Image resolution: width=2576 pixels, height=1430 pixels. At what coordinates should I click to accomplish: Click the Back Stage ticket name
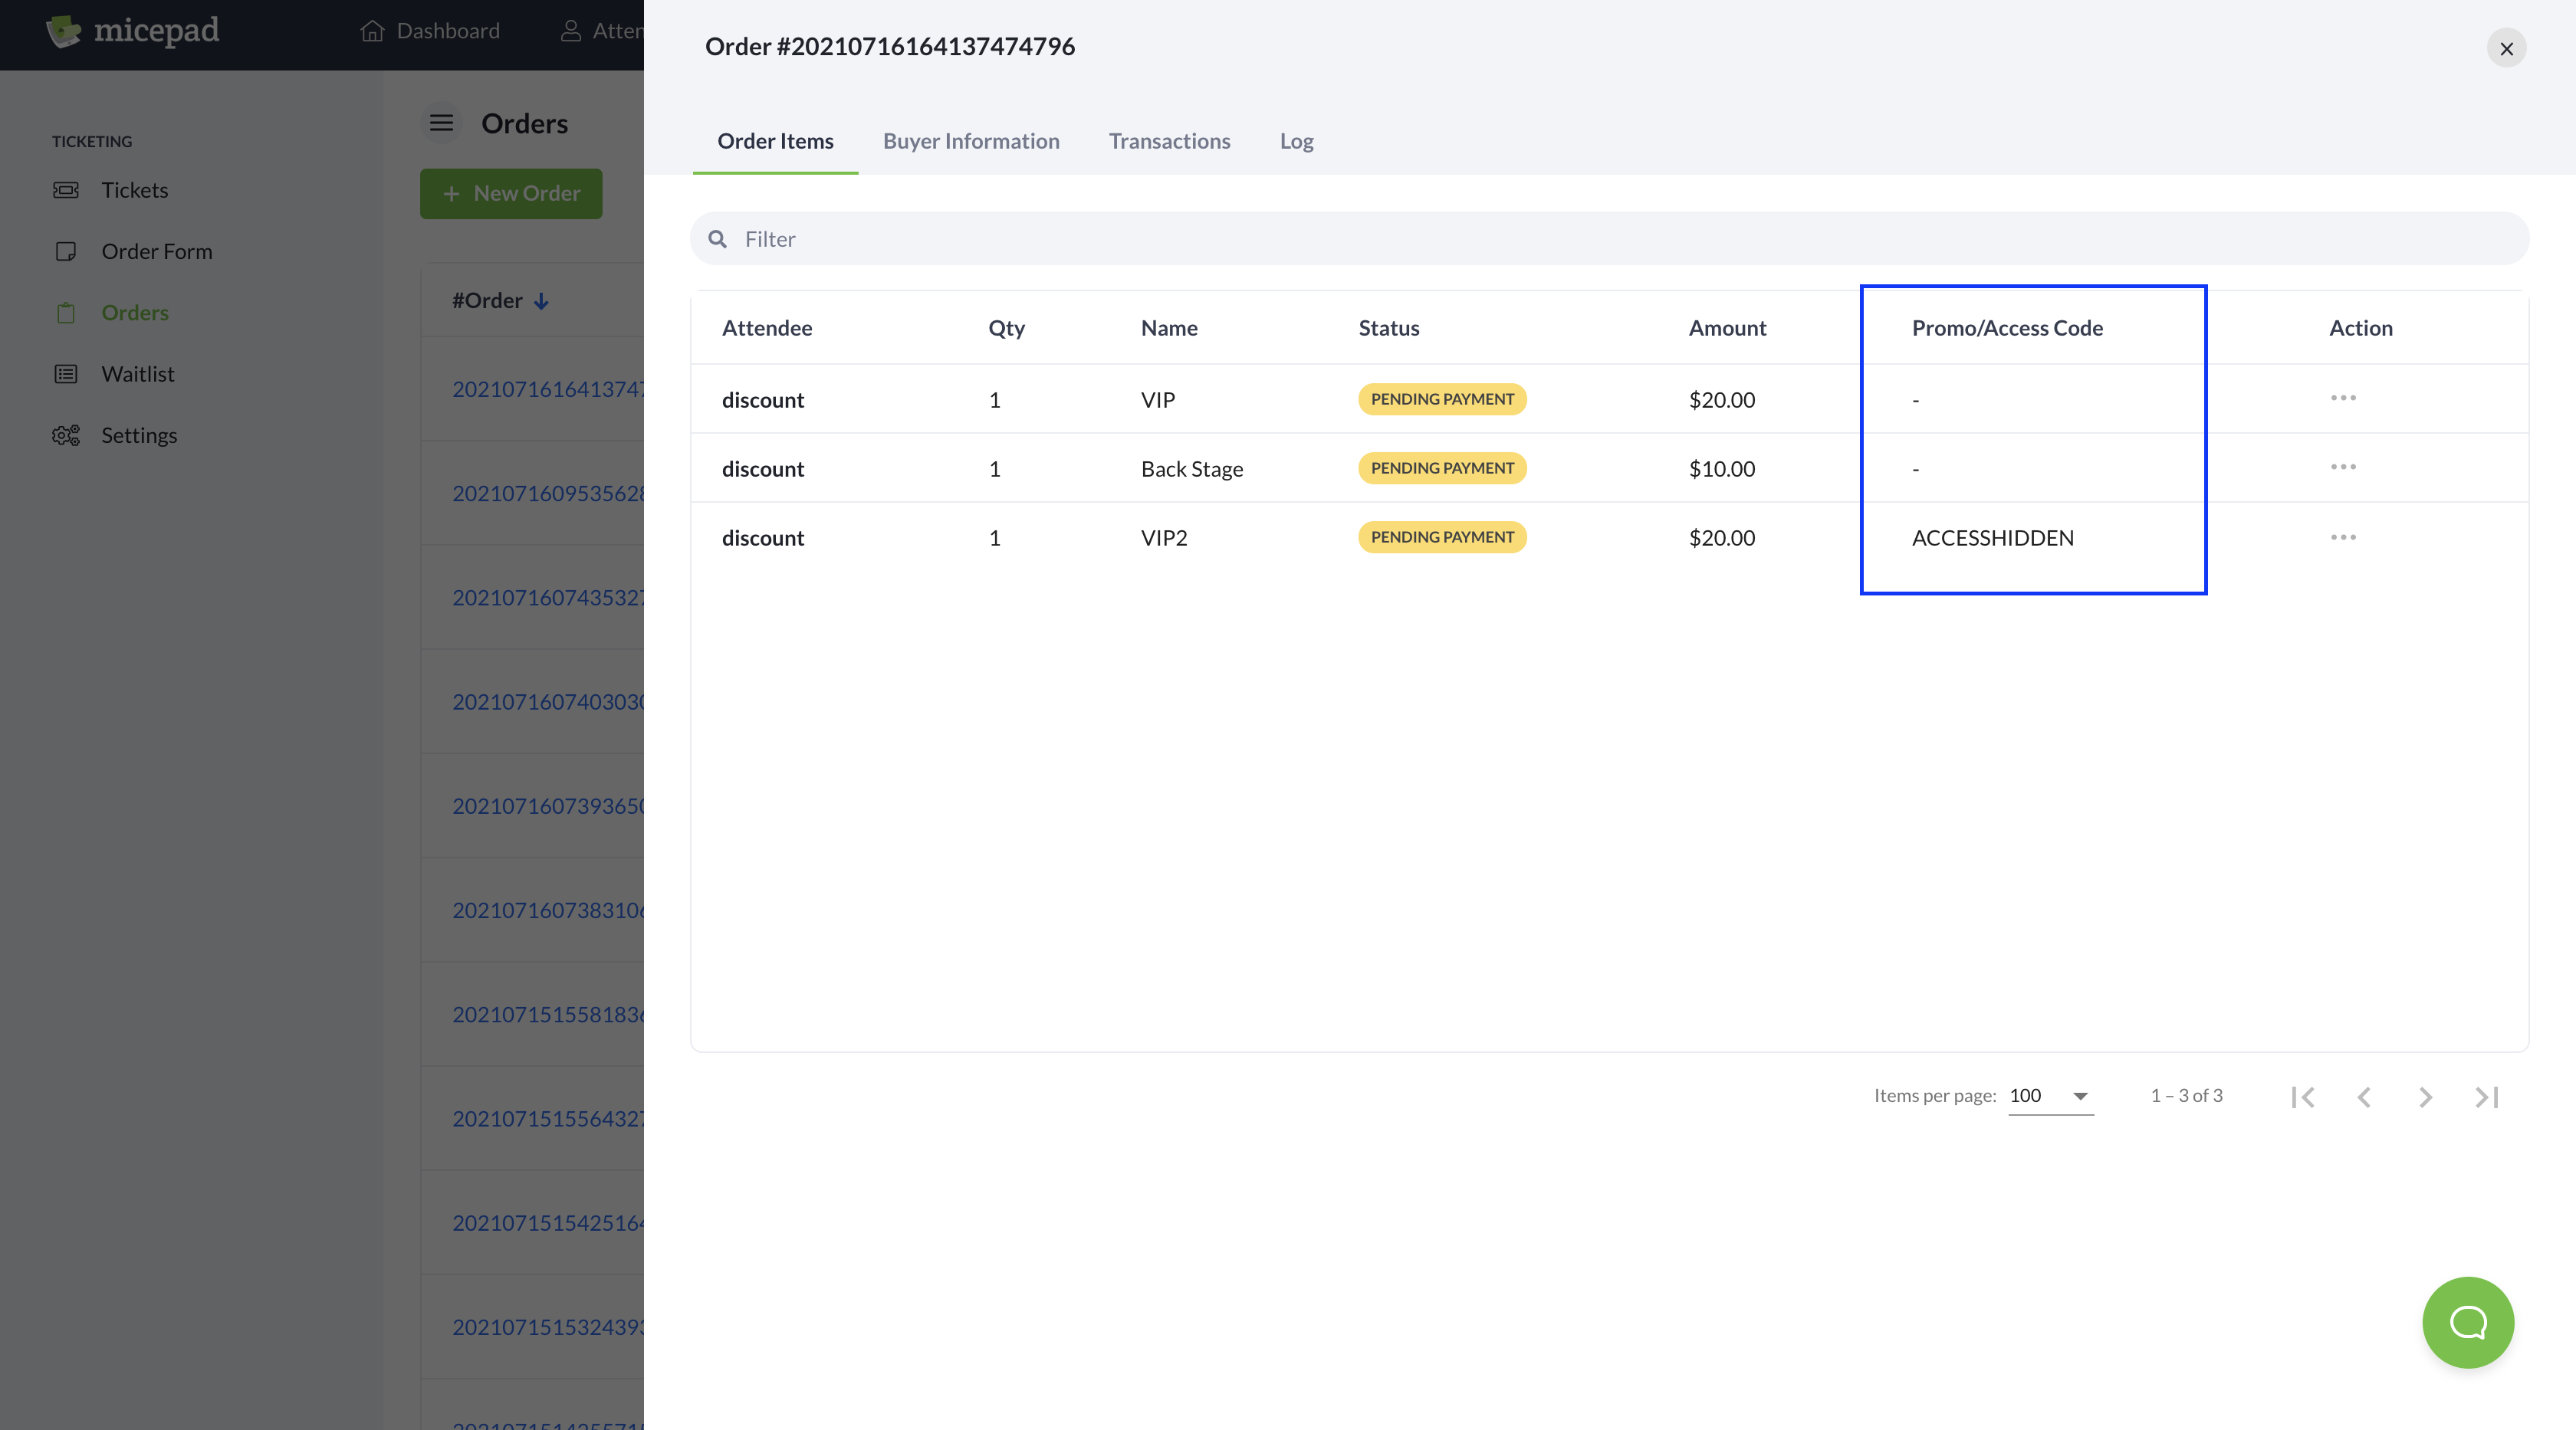point(1192,469)
